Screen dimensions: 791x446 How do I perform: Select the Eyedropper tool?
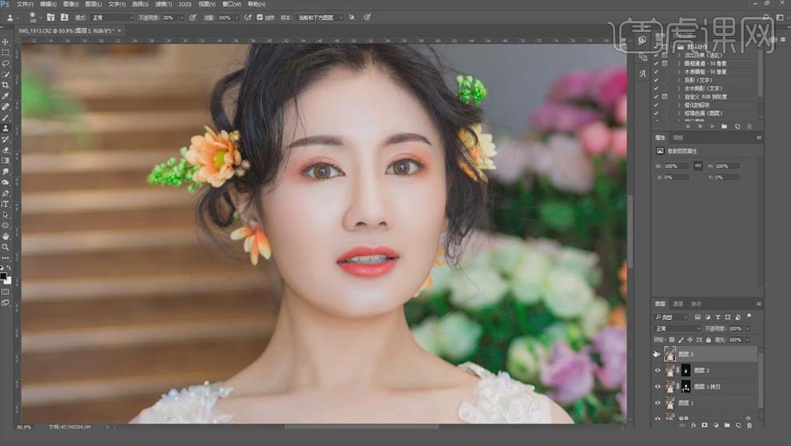6,96
